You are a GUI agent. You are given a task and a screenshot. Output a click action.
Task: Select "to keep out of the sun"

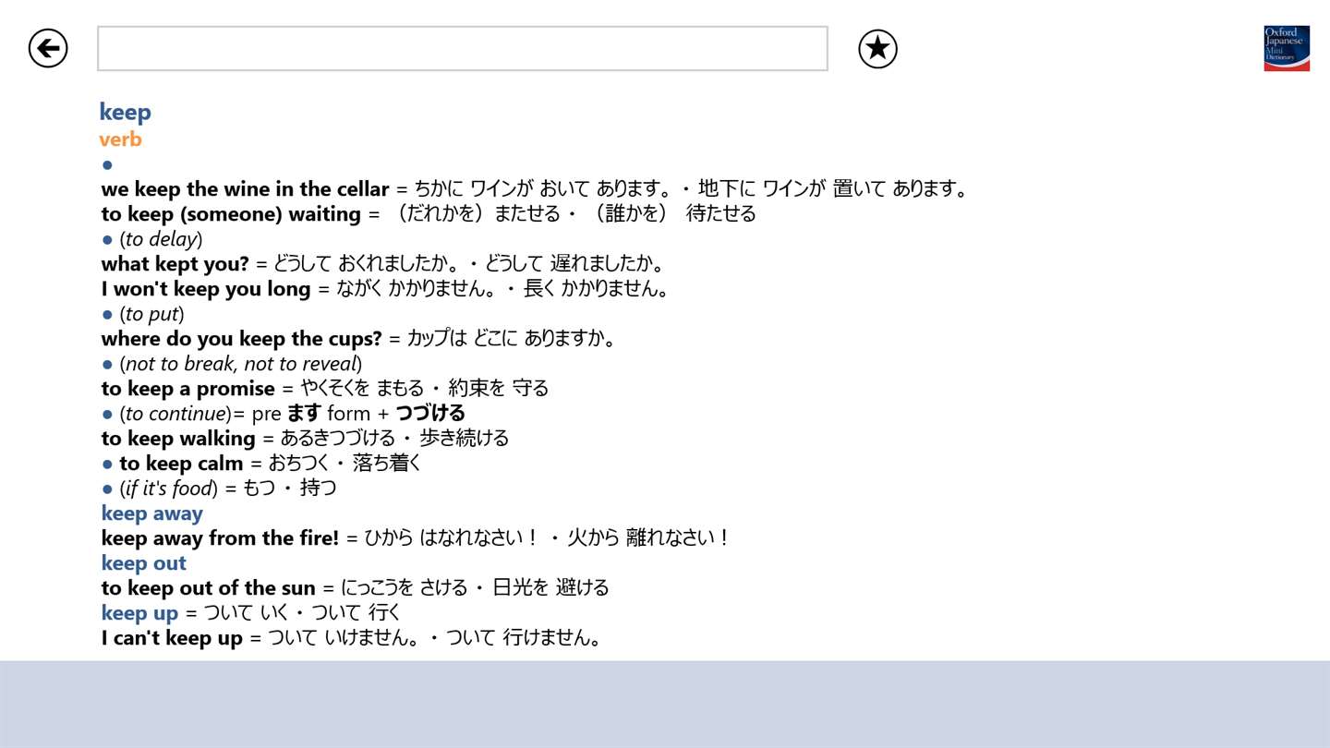point(208,588)
